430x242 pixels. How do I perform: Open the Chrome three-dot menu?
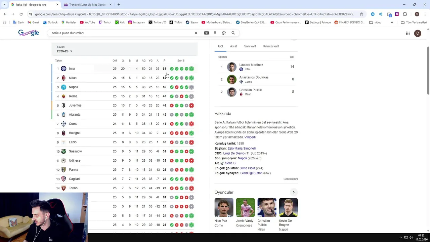click(x=425, y=14)
